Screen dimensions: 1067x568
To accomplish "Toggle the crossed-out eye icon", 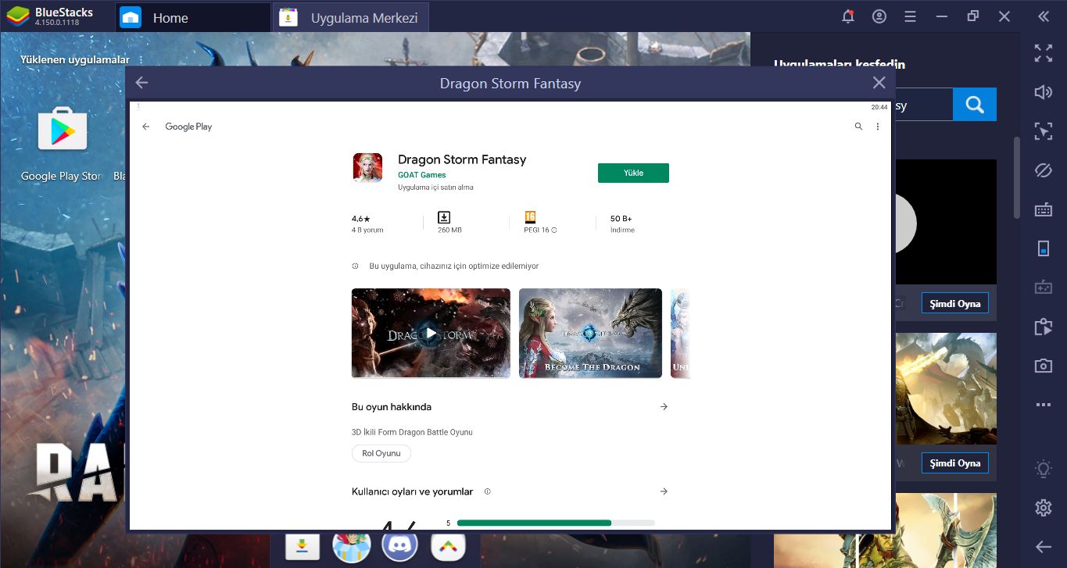I will tap(1044, 170).
